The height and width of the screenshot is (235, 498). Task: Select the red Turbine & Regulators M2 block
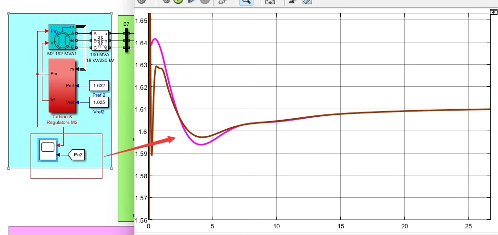pyautogui.click(x=62, y=86)
